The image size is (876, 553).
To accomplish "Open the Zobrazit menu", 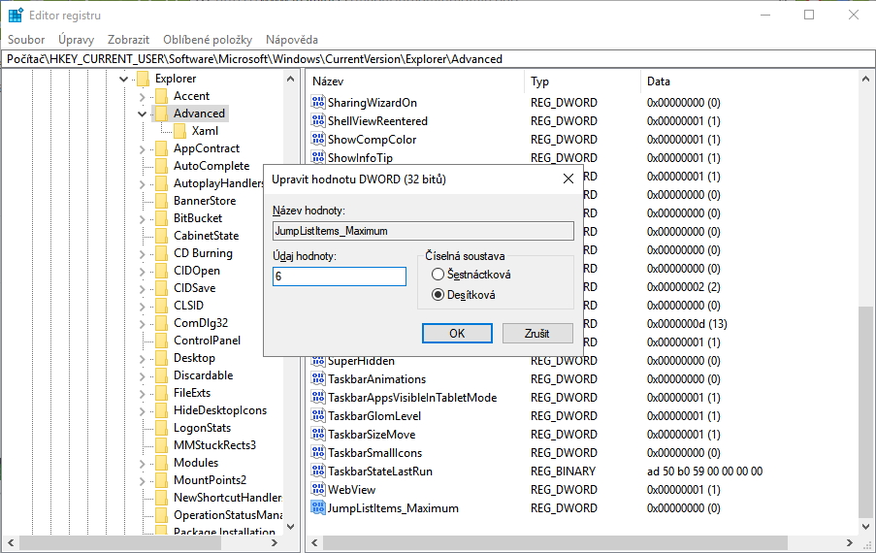I will tap(128, 40).
